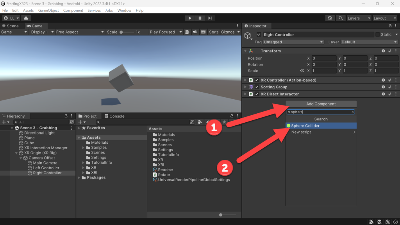Collapse XR Origin (XR Rig) in Hierarchy
The width and height of the screenshot is (400, 225).
point(16,153)
